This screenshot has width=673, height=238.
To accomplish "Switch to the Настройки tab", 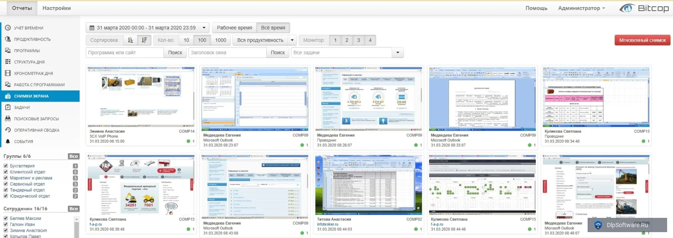I will pos(57,8).
